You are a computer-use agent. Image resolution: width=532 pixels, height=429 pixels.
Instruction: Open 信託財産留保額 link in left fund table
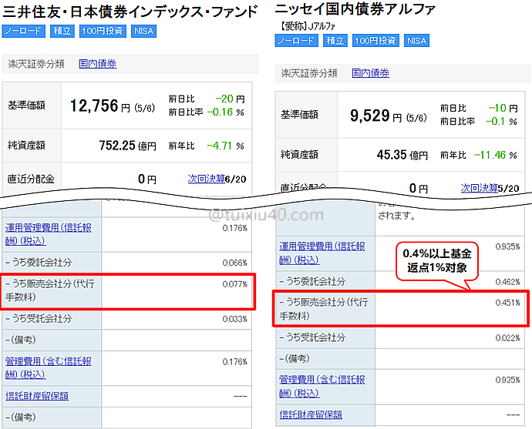coord(37,396)
